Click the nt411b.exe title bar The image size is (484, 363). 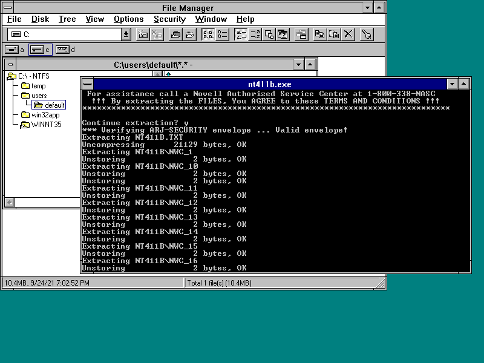coord(270,84)
